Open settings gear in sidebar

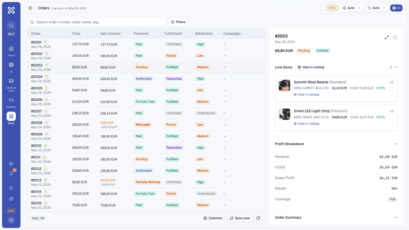[11, 199]
